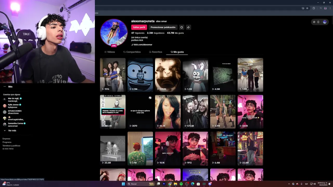This screenshot has height=187, width=333.
Task: Open the browser extensions puzzle icon
Action: pos(314,8)
